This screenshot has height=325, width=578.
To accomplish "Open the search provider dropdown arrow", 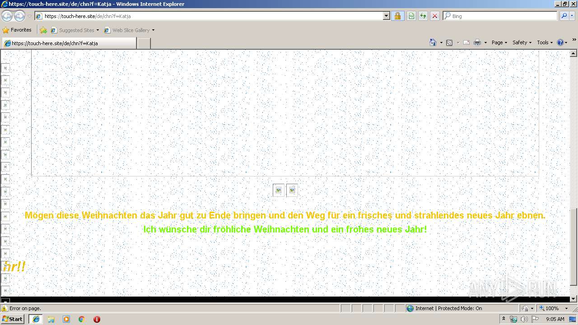I will (x=573, y=16).
